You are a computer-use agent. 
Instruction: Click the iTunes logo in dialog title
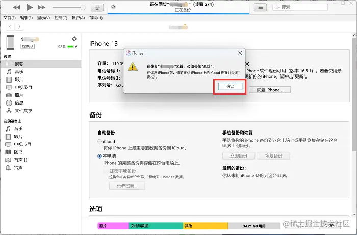[x=129, y=53]
